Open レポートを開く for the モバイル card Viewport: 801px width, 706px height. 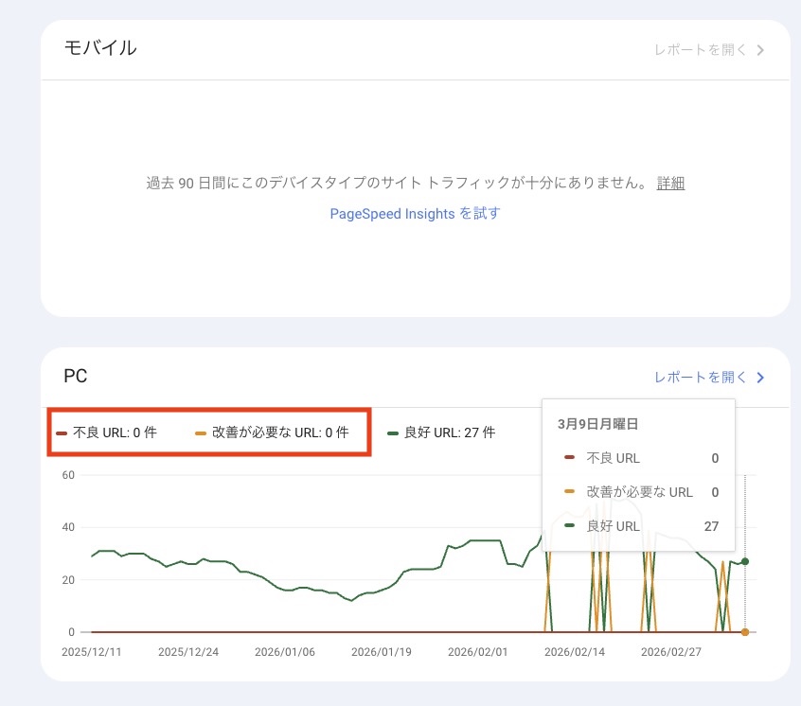coord(698,49)
